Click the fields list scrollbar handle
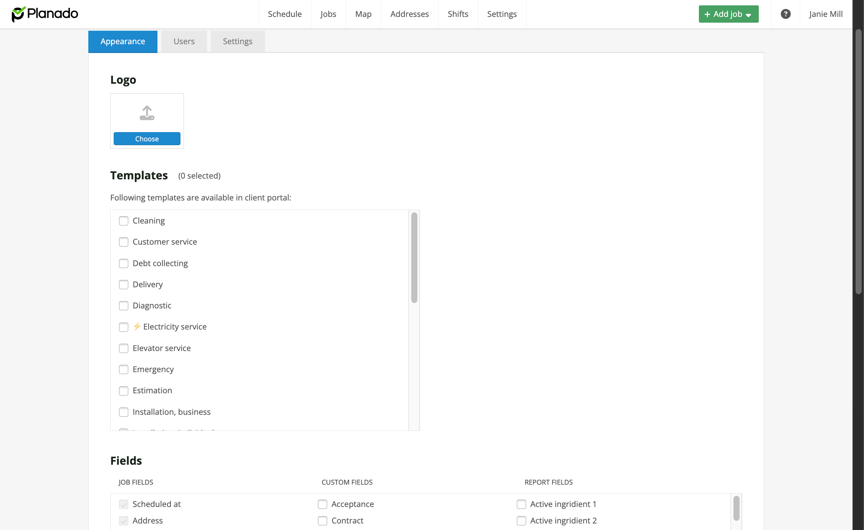Viewport: 864px width, 530px height. (736, 508)
